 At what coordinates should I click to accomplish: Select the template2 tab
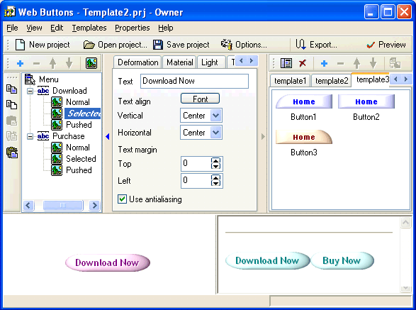(332, 80)
